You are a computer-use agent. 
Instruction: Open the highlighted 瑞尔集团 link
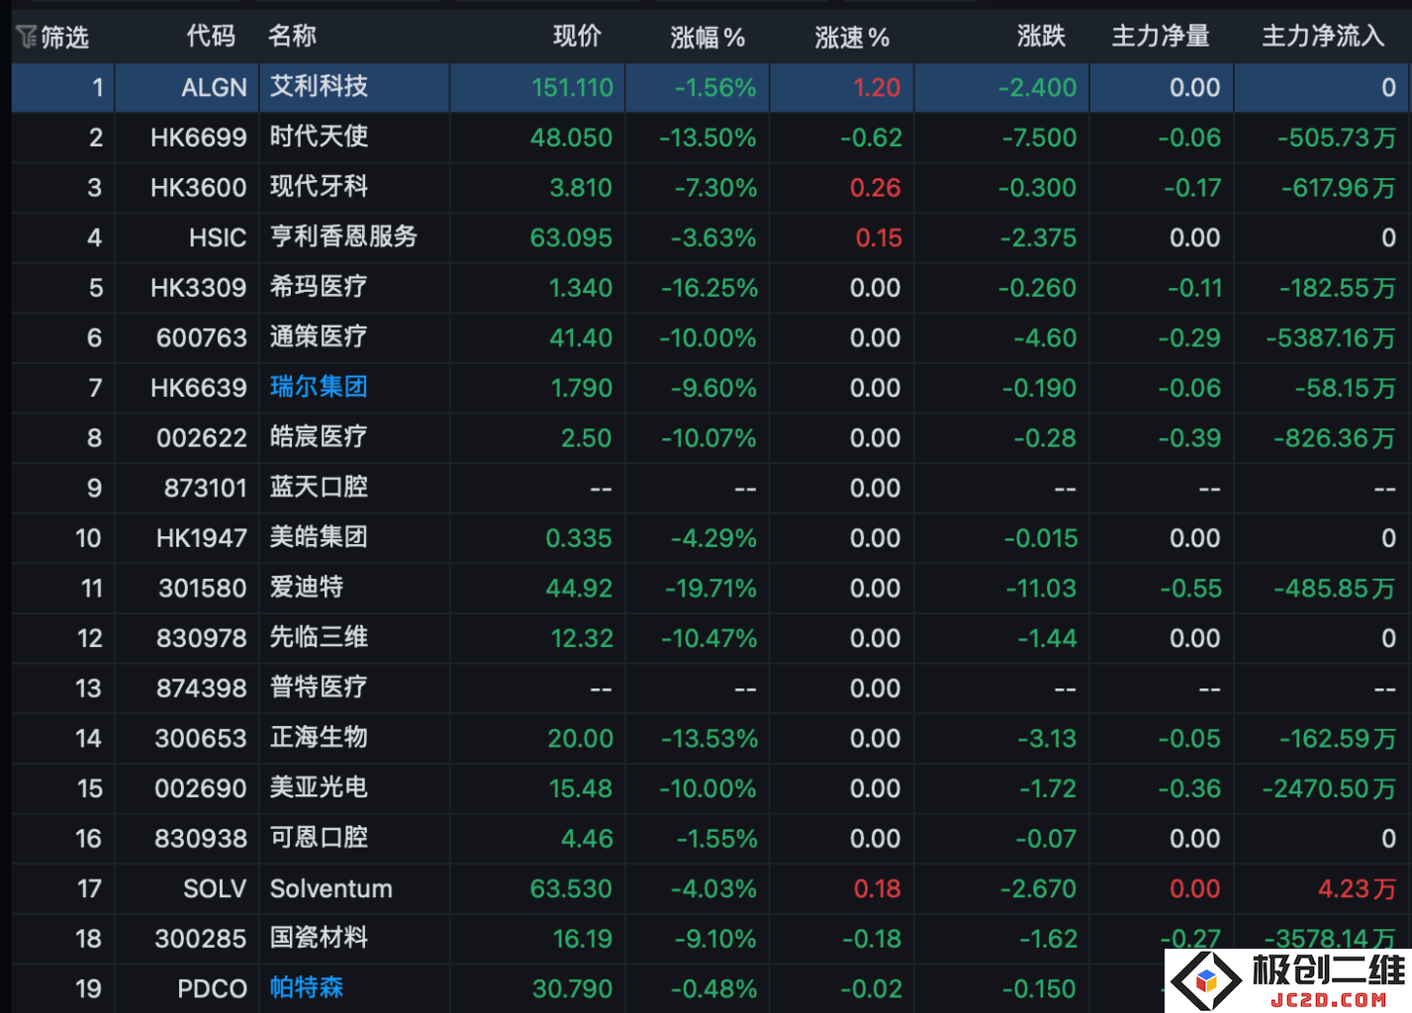tap(319, 387)
